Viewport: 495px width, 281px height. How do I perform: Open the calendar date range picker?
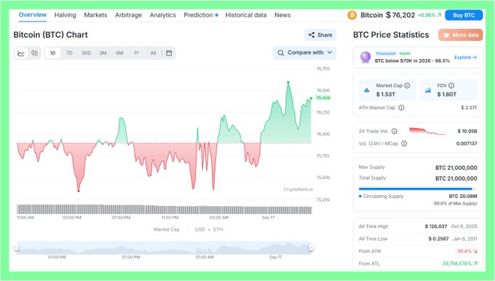(169, 53)
